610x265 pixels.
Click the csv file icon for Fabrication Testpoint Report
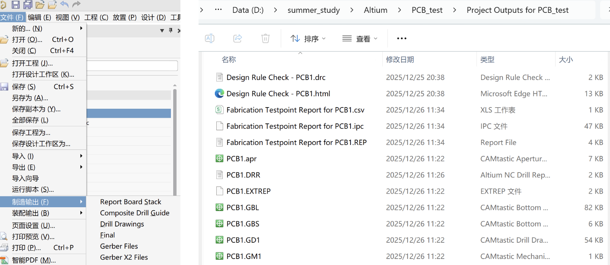[219, 110]
